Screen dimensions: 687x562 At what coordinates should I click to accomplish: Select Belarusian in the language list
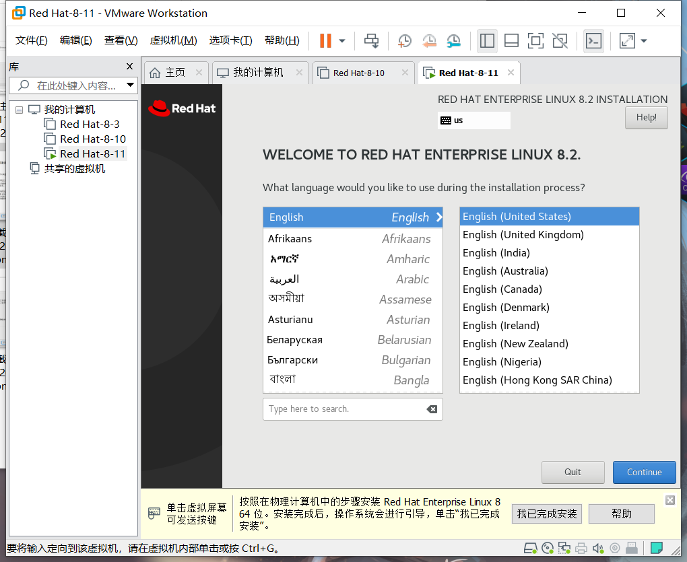coord(353,340)
